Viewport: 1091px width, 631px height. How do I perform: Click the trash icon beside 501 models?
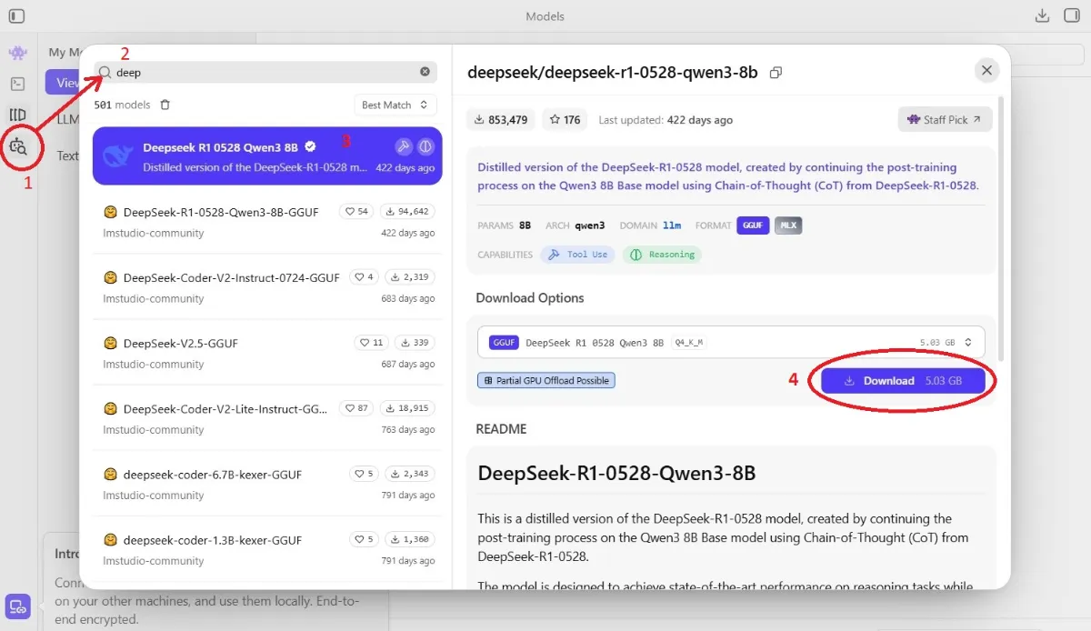point(165,105)
